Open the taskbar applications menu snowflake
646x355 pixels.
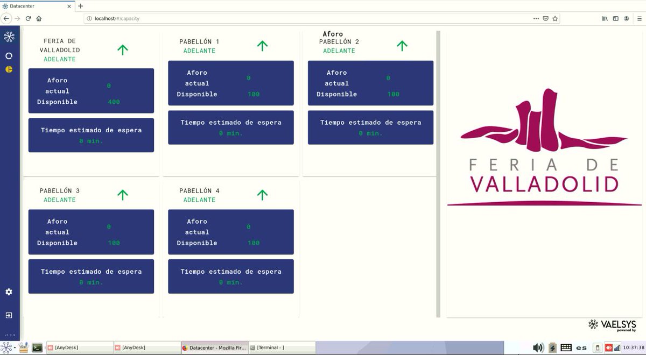[6, 347]
